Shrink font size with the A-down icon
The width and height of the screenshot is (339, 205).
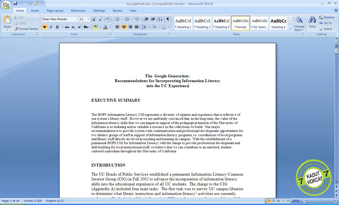click(x=100, y=19)
